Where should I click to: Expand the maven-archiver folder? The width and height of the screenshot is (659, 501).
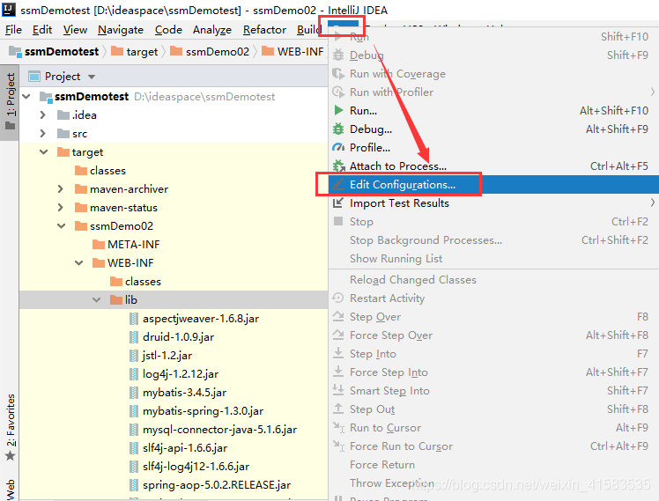click(x=60, y=189)
